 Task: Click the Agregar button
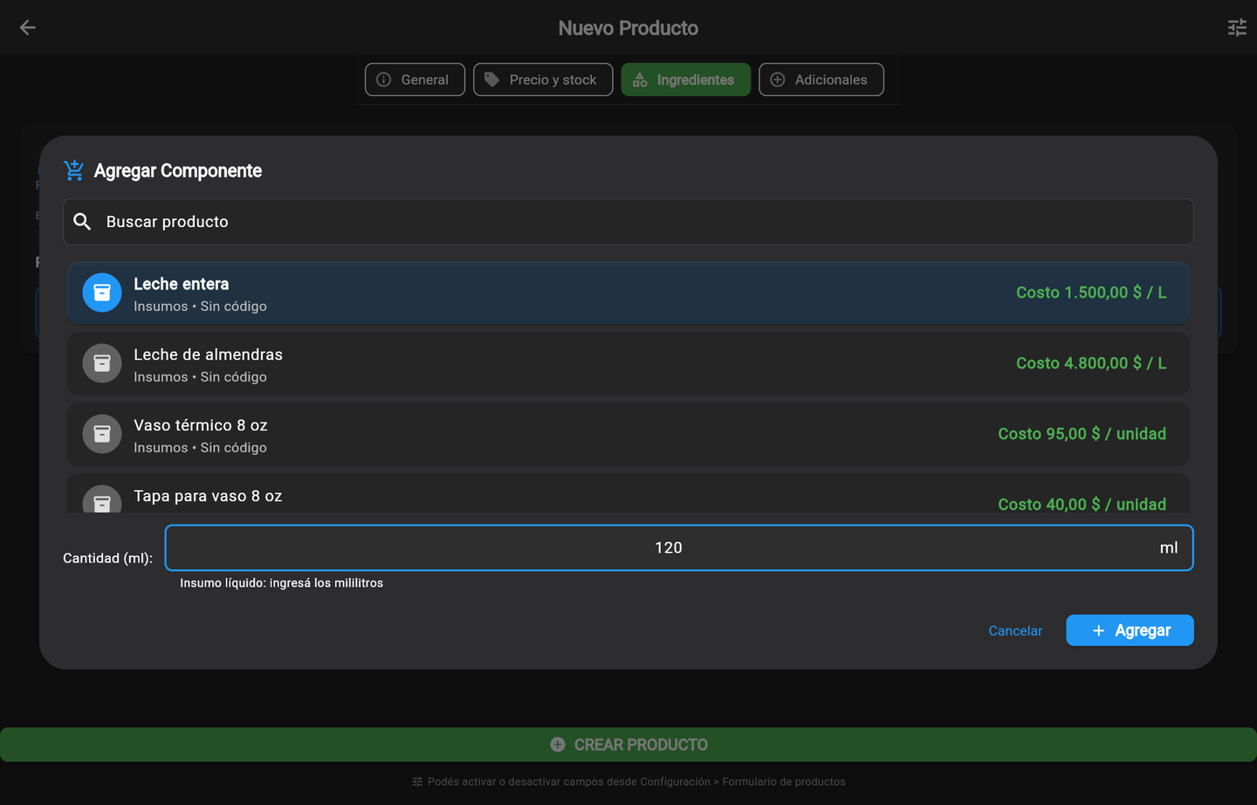coord(1130,630)
